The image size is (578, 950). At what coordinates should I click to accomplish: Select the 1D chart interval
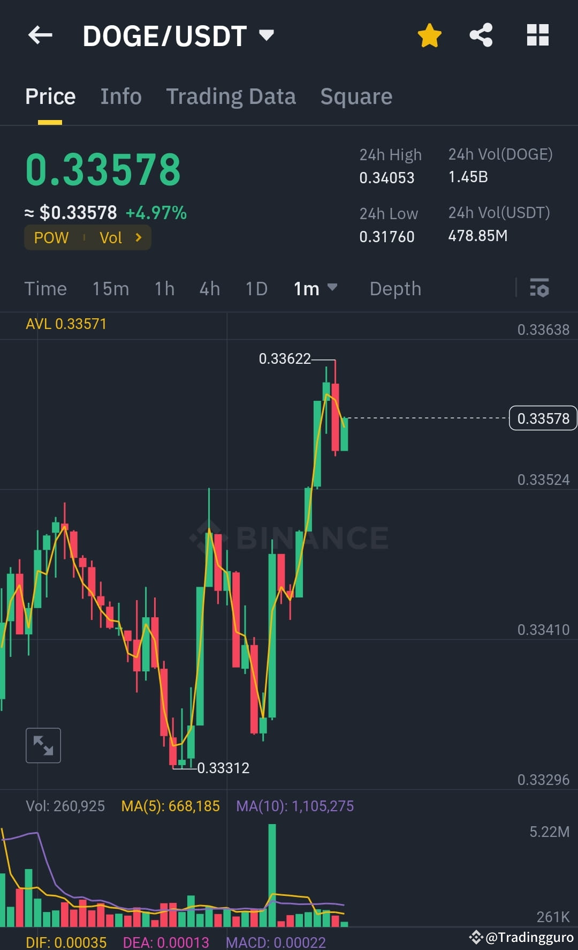pos(256,289)
